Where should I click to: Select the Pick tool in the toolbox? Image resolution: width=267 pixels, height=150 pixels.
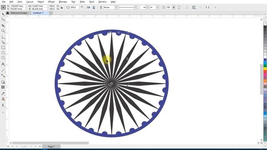(x=3, y=14)
